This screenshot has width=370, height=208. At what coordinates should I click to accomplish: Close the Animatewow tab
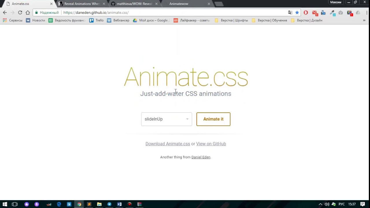tap(209, 4)
